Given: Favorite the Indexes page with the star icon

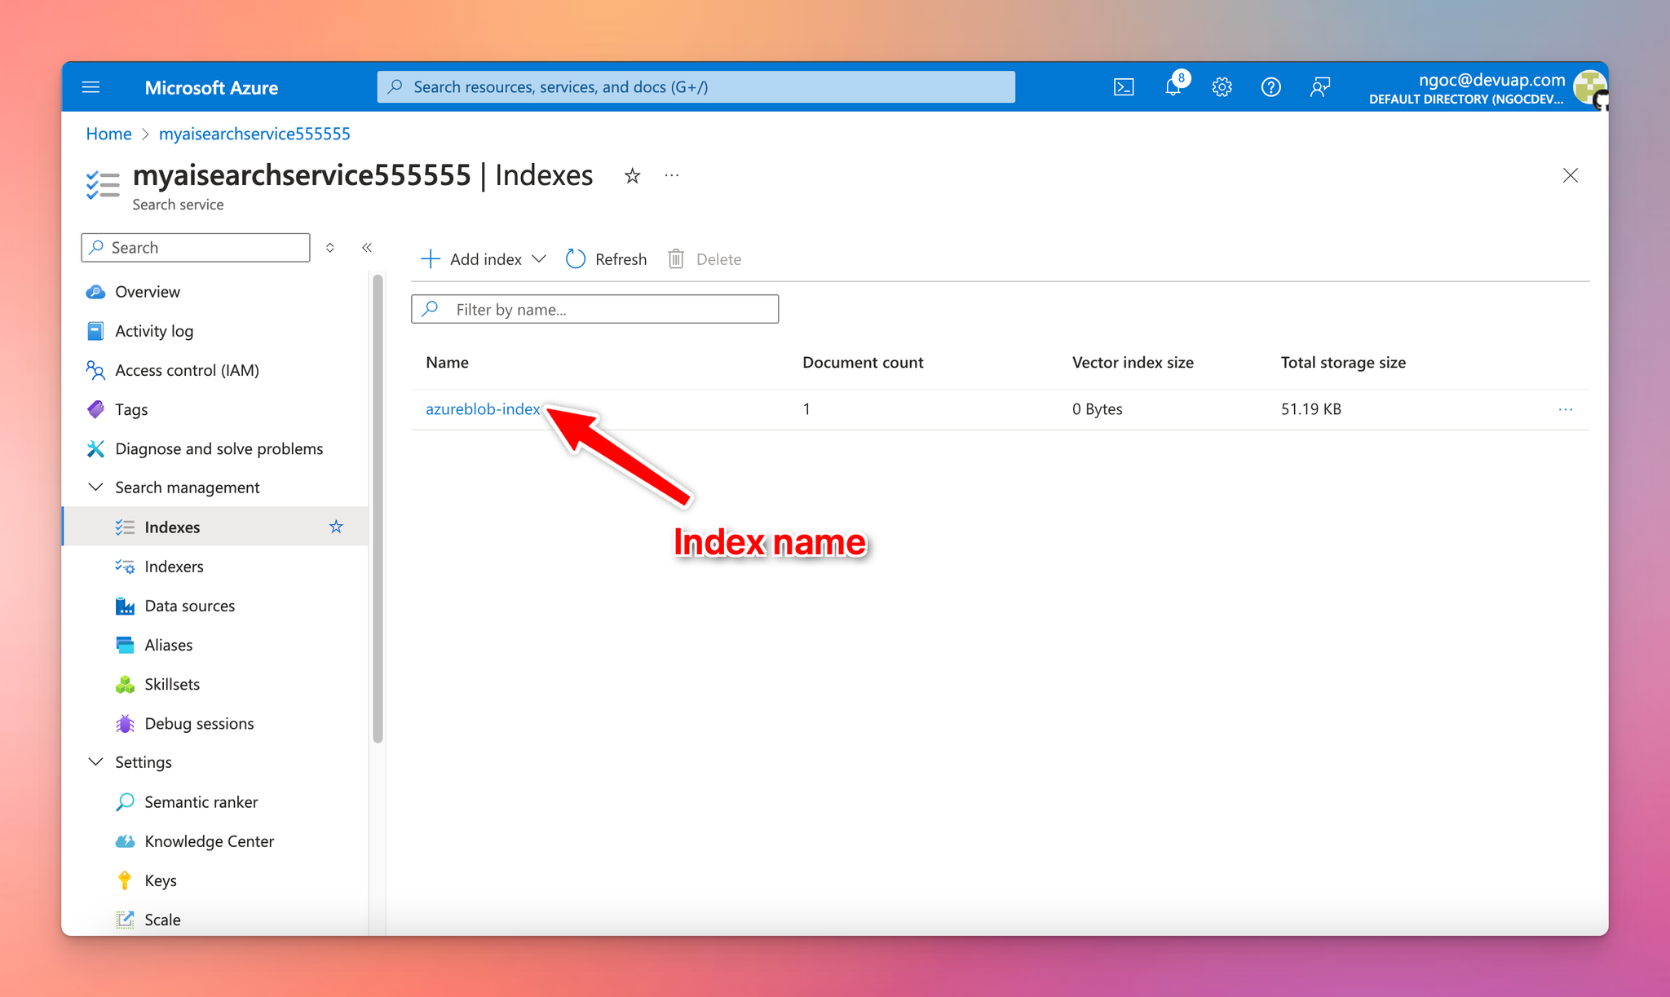Looking at the screenshot, I should click(x=632, y=175).
